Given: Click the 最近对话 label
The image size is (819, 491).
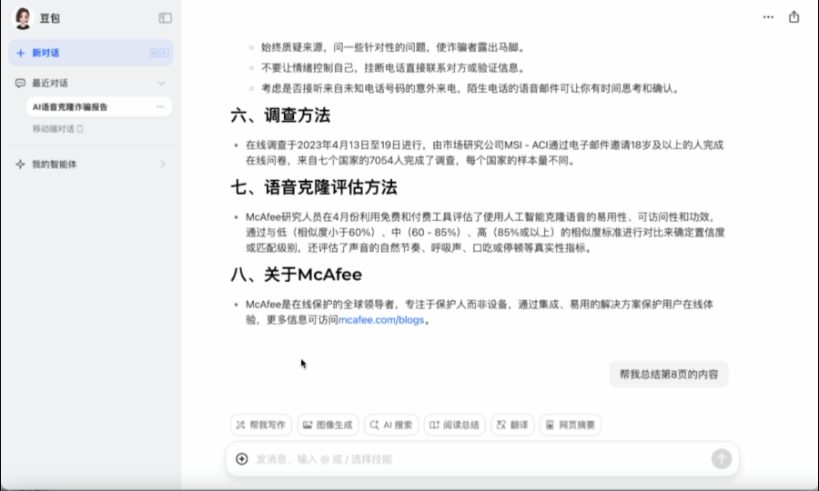Looking at the screenshot, I should (50, 83).
